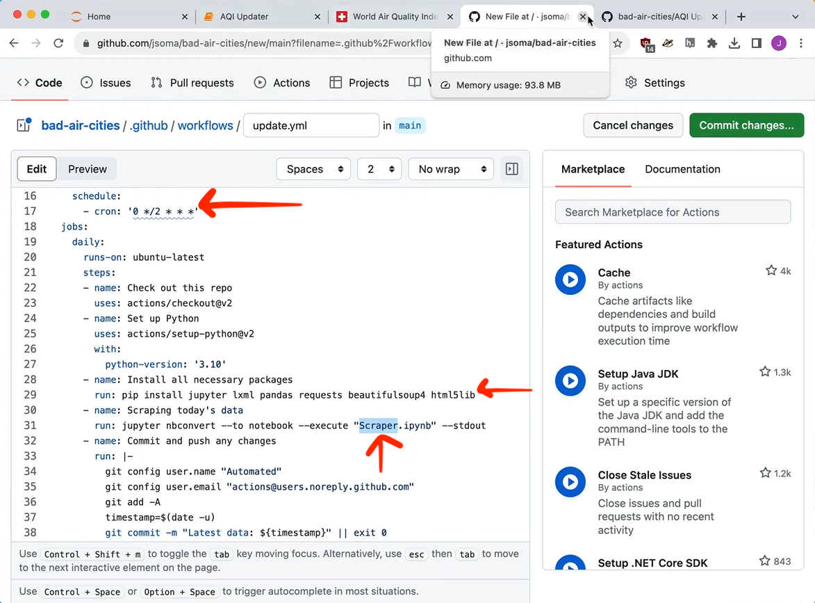The width and height of the screenshot is (815, 603).
Task: Open the Close Stale Issues action title
Action: click(645, 475)
